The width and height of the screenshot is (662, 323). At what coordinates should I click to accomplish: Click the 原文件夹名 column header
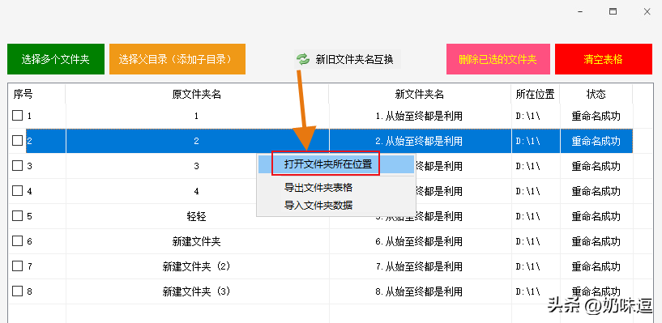197,95
